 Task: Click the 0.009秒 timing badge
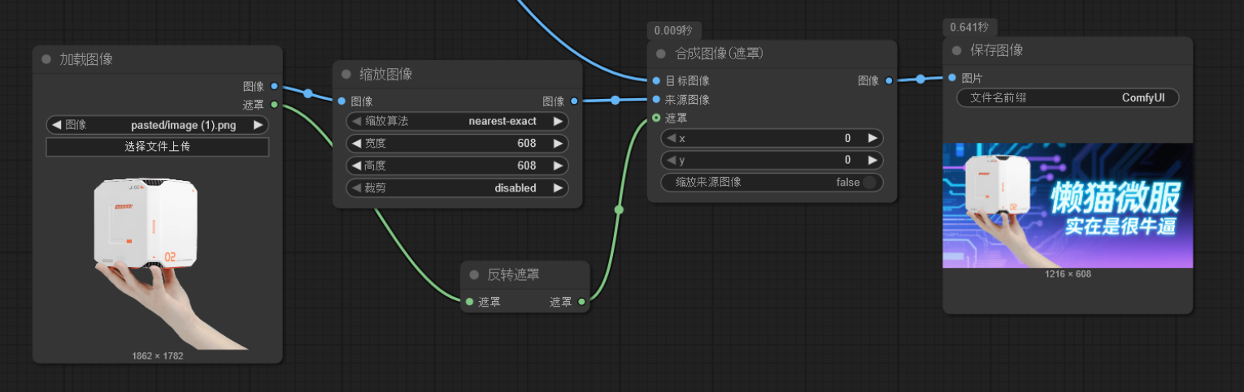(x=673, y=31)
